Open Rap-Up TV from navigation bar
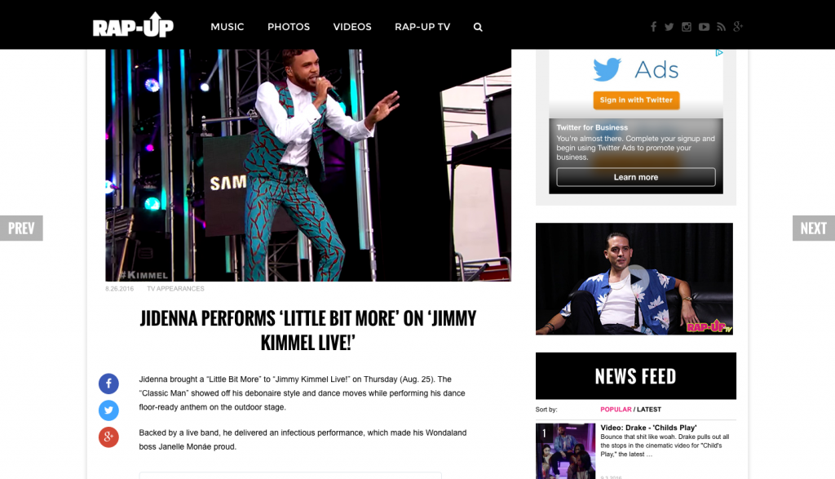This screenshot has height=479, width=835. pyautogui.click(x=422, y=27)
